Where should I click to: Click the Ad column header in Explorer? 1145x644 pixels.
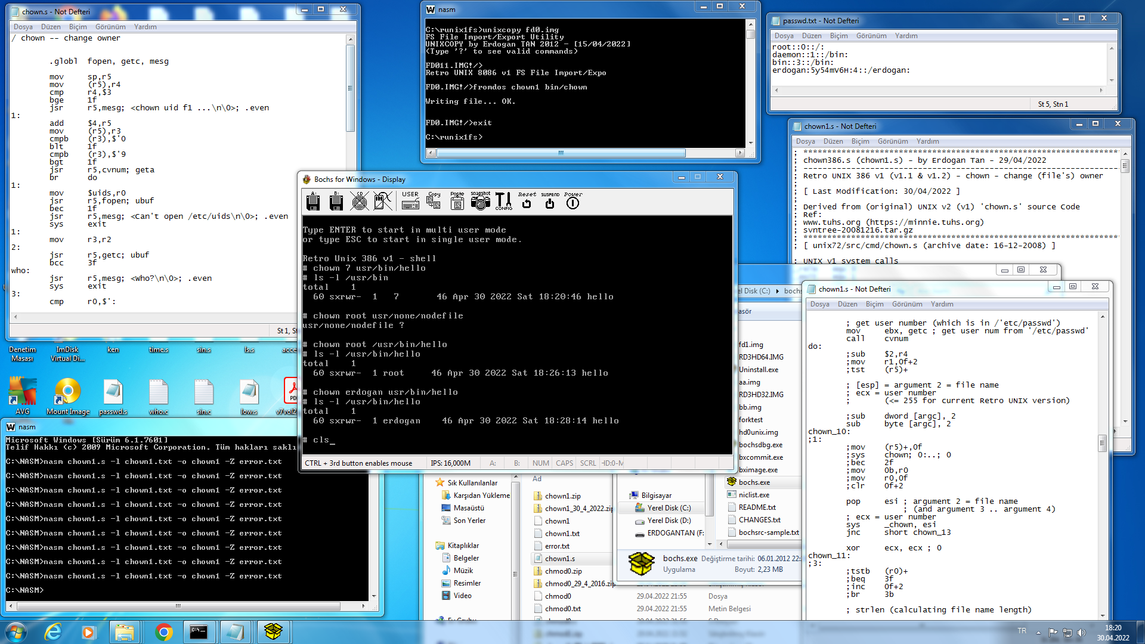coord(537,479)
